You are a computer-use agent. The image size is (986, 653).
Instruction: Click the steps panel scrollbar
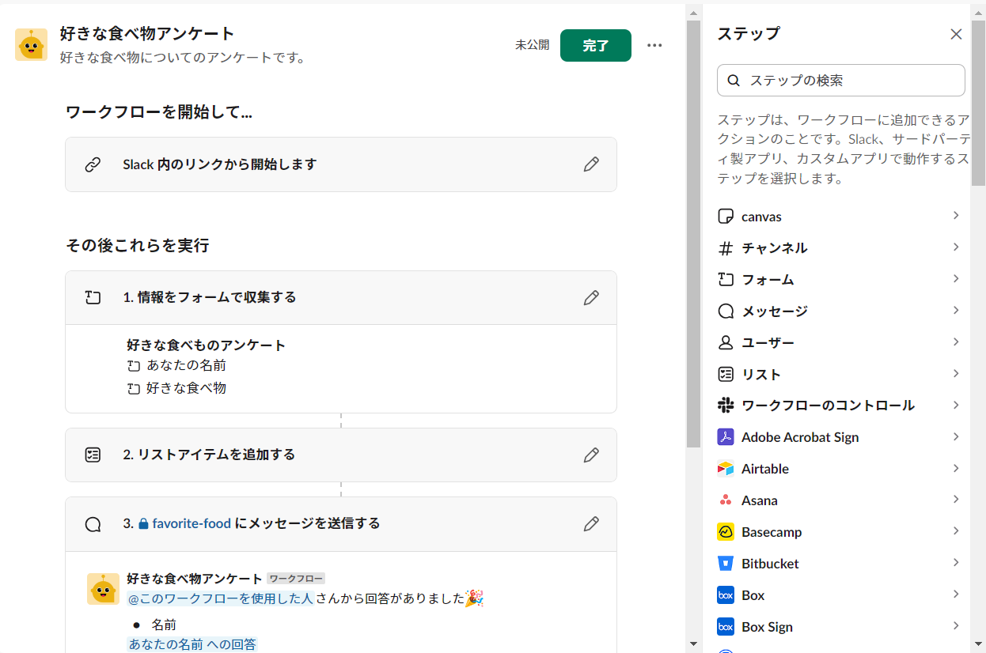(x=979, y=104)
